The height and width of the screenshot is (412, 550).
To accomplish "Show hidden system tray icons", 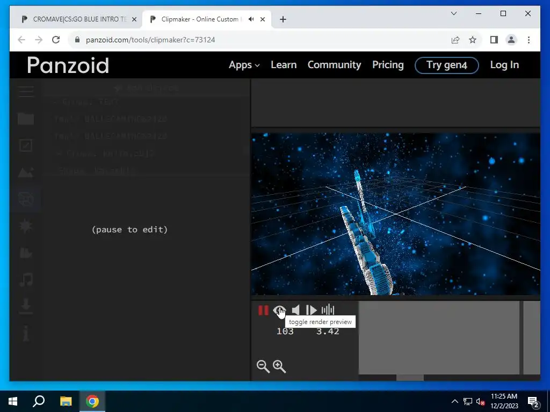I will (x=454, y=401).
